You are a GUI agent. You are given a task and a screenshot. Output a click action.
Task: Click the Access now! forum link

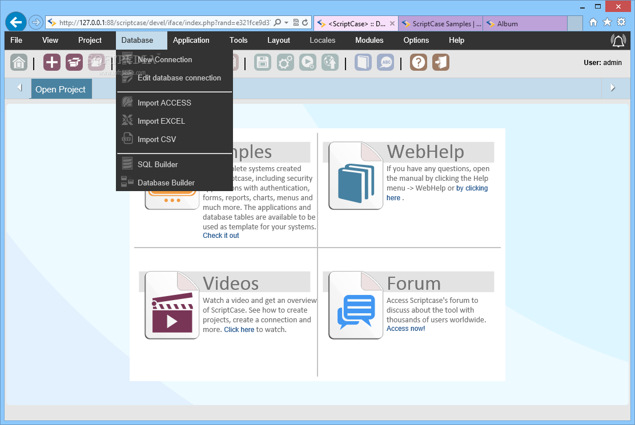[x=405, y=329]
